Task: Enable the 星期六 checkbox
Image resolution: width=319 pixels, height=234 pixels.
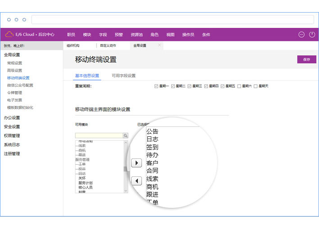Action: click(x=239, y=86)
